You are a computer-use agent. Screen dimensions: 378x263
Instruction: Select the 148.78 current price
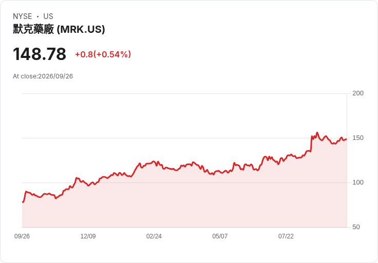(40, 54)
